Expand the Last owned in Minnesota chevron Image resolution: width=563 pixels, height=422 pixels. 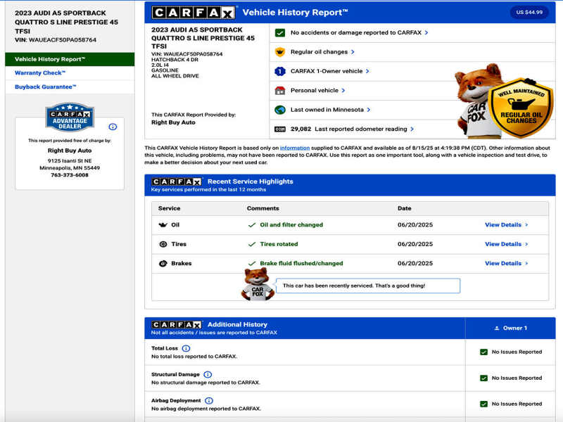(x=368, y=110)
